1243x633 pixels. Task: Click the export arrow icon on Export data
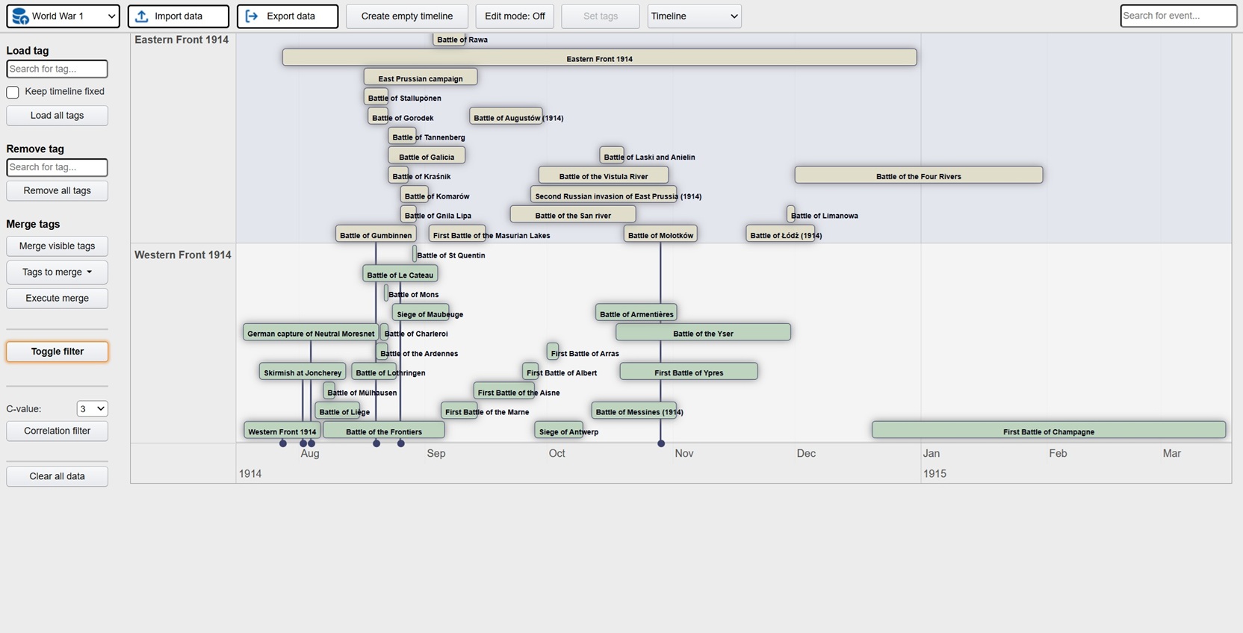coord(252,16)
